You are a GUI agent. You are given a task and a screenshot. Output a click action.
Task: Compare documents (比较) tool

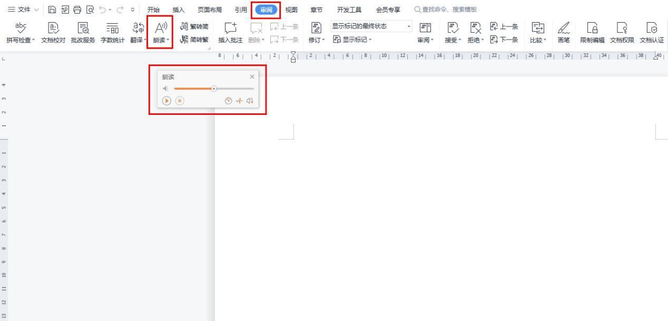coord(538,33)
